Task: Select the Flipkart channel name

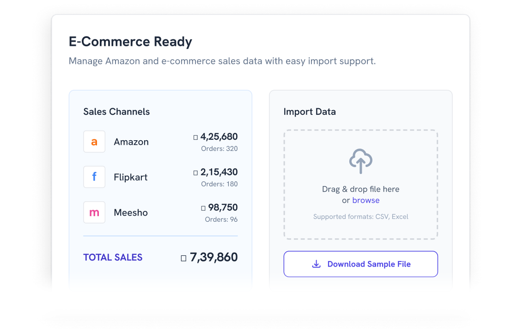Action: point(130,177)
